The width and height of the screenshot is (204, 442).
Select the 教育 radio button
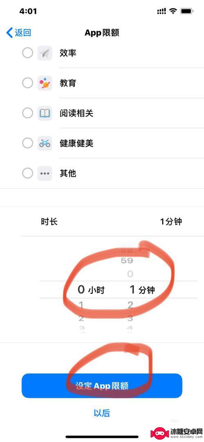28,83
